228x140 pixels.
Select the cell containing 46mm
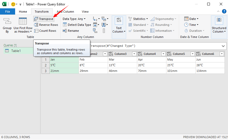click(x=122, y=71)
